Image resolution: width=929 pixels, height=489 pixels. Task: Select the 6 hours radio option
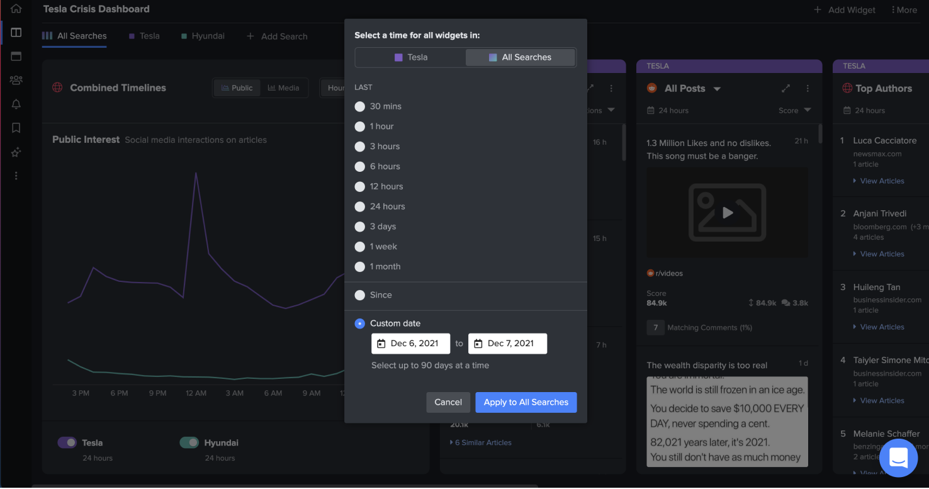point(360,167)
